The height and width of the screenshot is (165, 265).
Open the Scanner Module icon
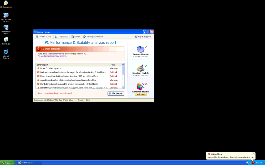pos(140,49)
